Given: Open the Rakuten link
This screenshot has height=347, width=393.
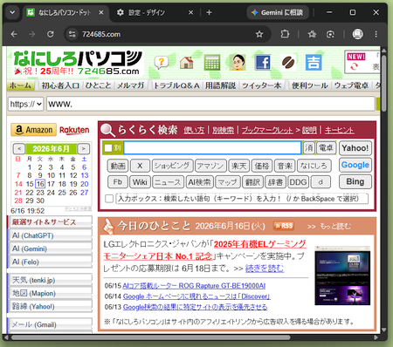Looking at the screenshot, I should [74, 130].
